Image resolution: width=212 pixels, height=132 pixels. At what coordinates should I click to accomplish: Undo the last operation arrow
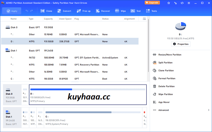27,11
